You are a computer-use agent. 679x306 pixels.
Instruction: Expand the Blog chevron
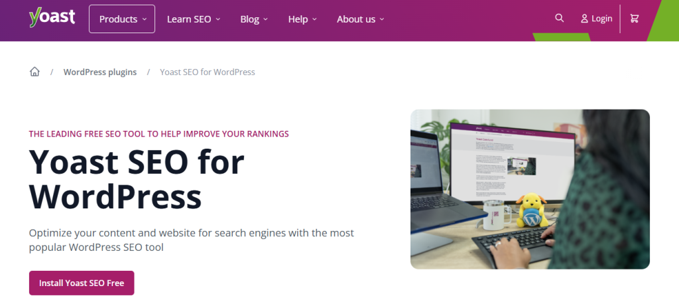(x=265, y=19)
